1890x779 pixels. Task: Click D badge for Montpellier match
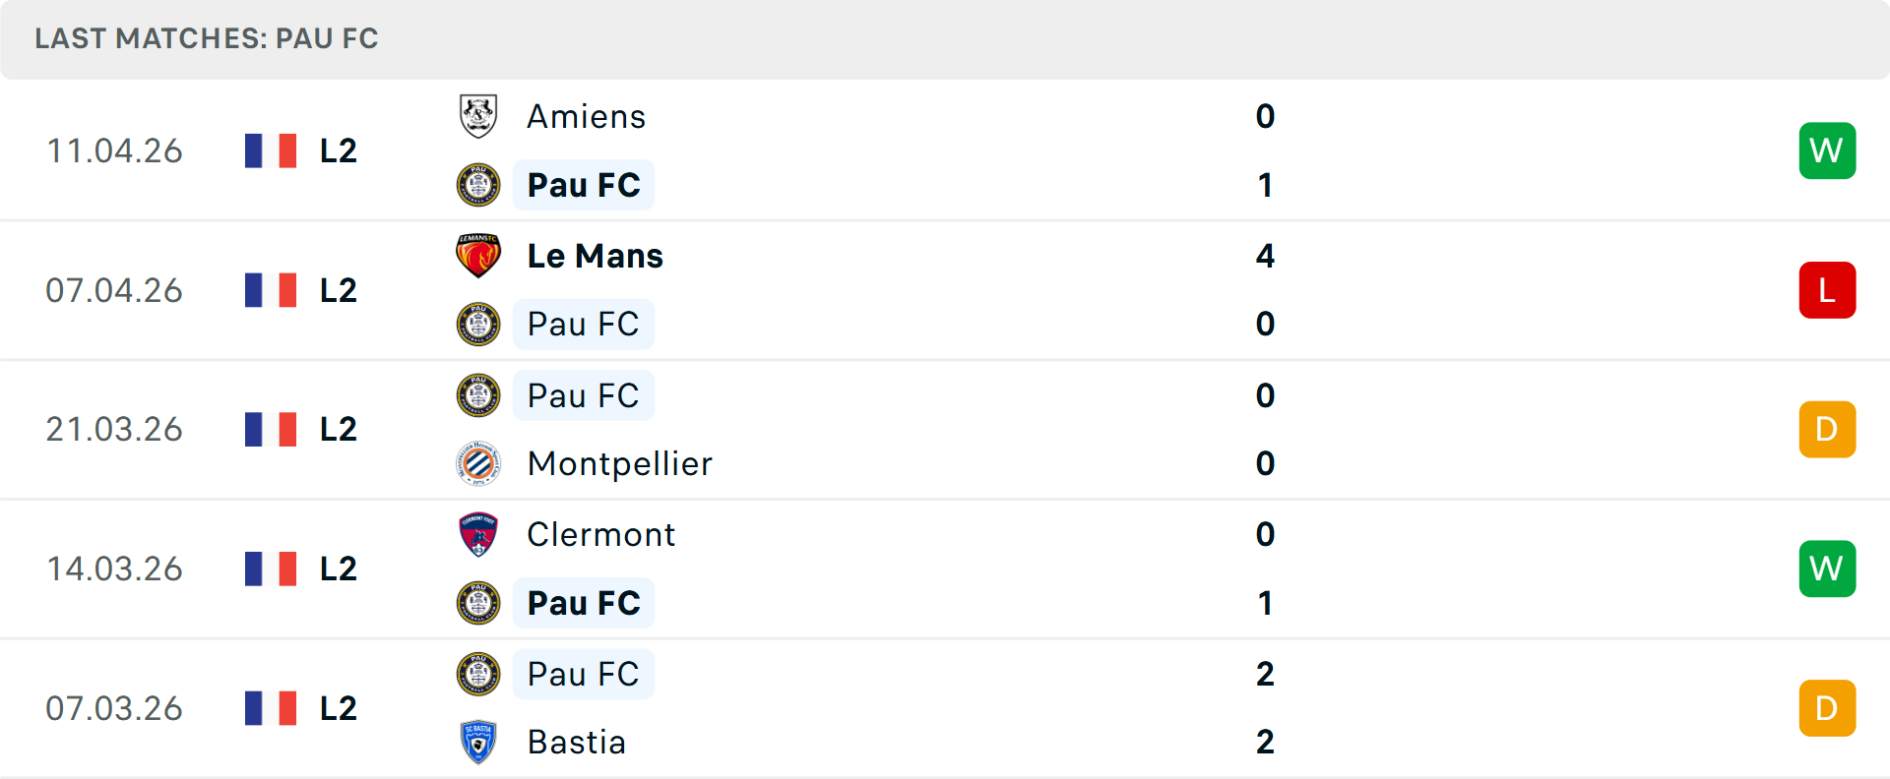pyautogui.click(x=1827, y=430)
